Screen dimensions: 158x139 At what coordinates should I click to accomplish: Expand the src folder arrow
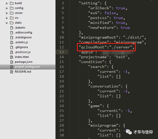pos(7,18)
